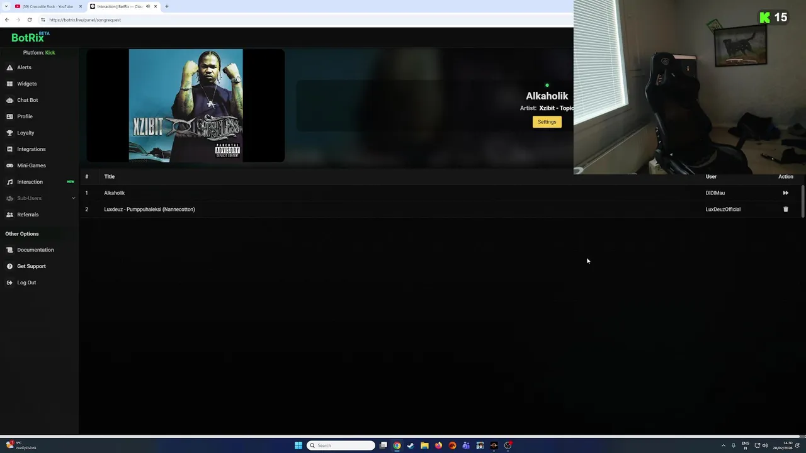Click the Sub-Users people icon
Image resolution: width=806 pixels, height=453 pixels.
[x=9, y=198]
